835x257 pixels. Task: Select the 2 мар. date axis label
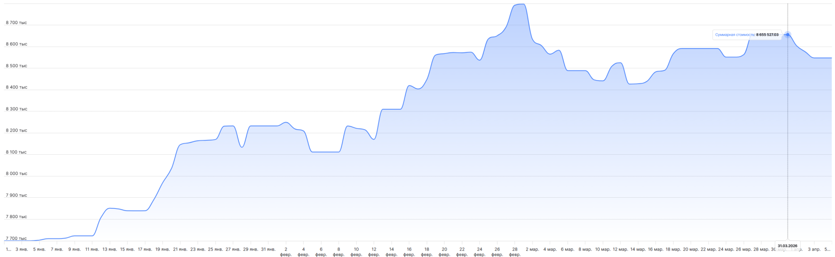(532, 249)
